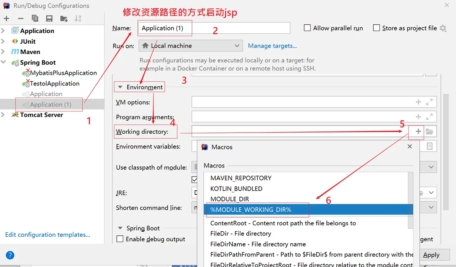Image resolution: width=456 pixels, height=267 pixels.
Task: Select KOTLIN_BUNDLED macro
Action: pyautogui.click(x=236, y=189)
